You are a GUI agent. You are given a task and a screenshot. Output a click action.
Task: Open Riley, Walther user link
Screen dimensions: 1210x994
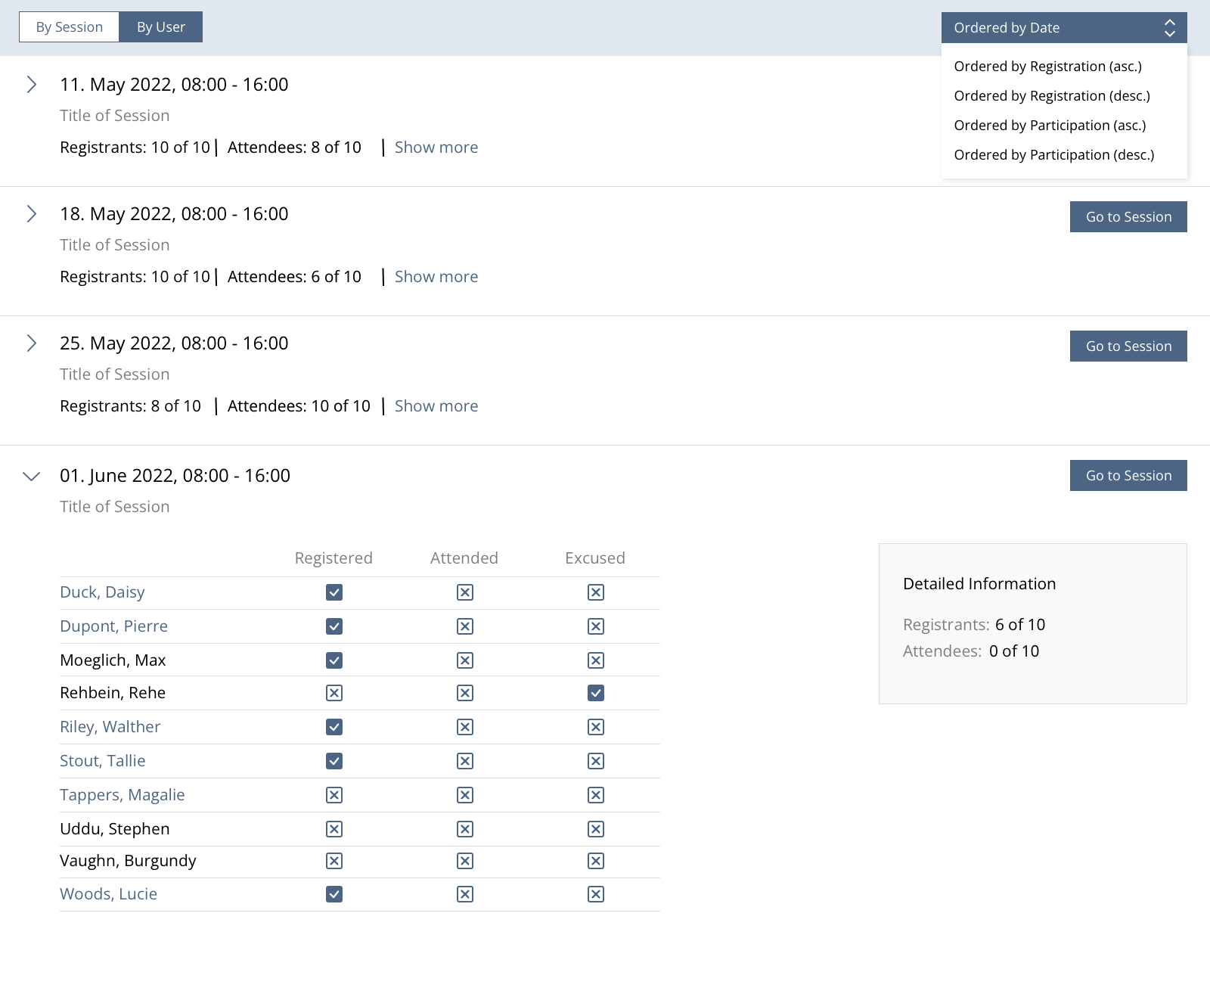[110, 727]
